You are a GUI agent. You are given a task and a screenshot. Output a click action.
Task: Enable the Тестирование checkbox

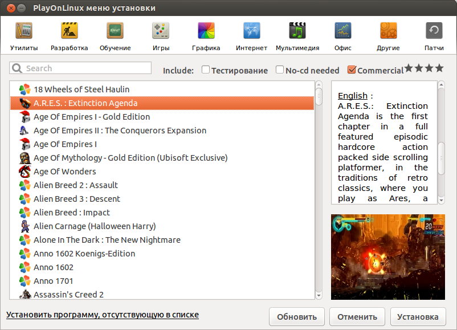tap(206, 70)
